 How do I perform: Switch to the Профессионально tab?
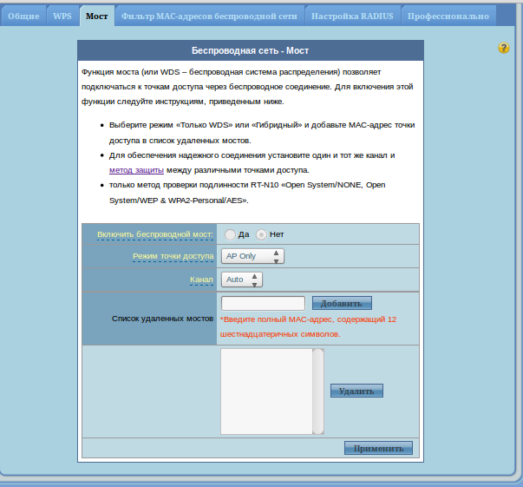pos(448,16)
